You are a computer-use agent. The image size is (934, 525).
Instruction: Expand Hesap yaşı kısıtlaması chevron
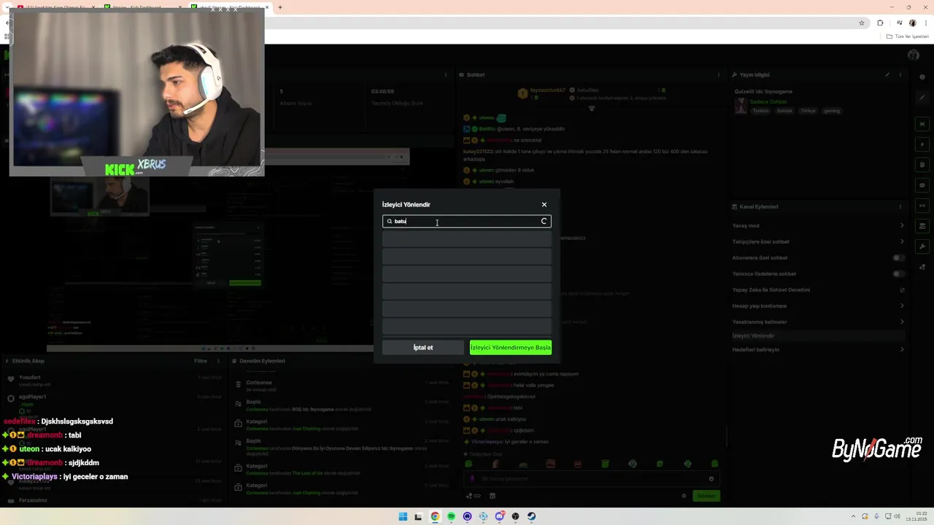902,306
